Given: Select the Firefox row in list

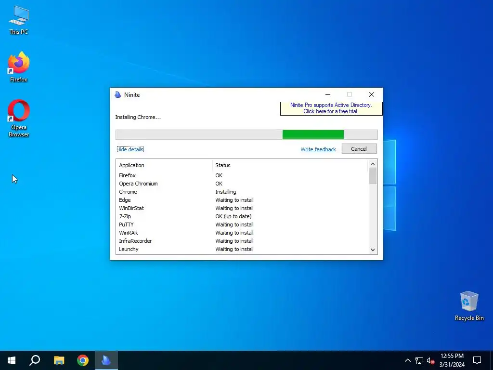Looking at the screenshot, I should click(x=242, y=175).
